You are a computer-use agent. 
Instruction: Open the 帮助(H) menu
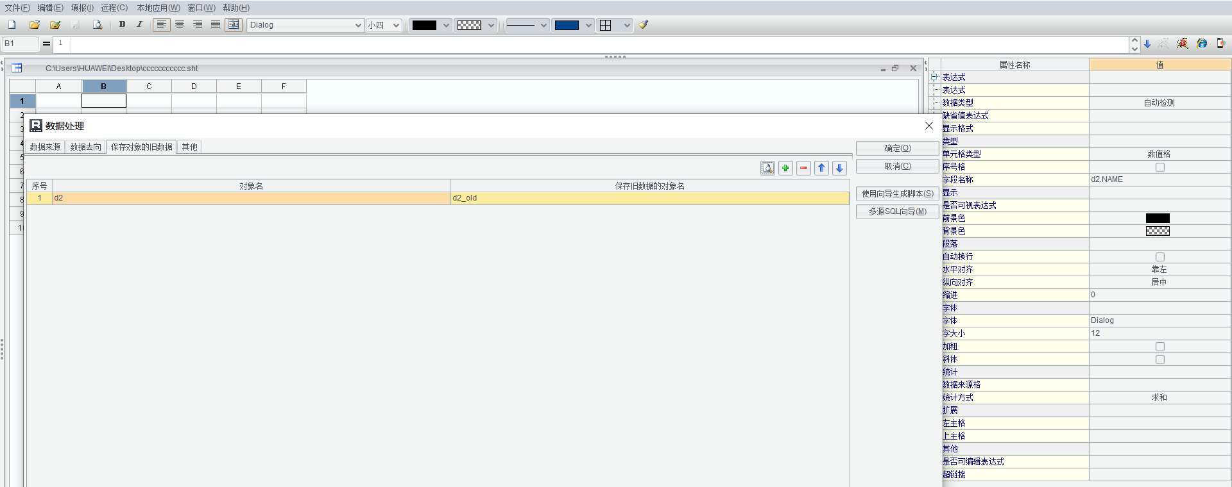click(x=236, y=8)
